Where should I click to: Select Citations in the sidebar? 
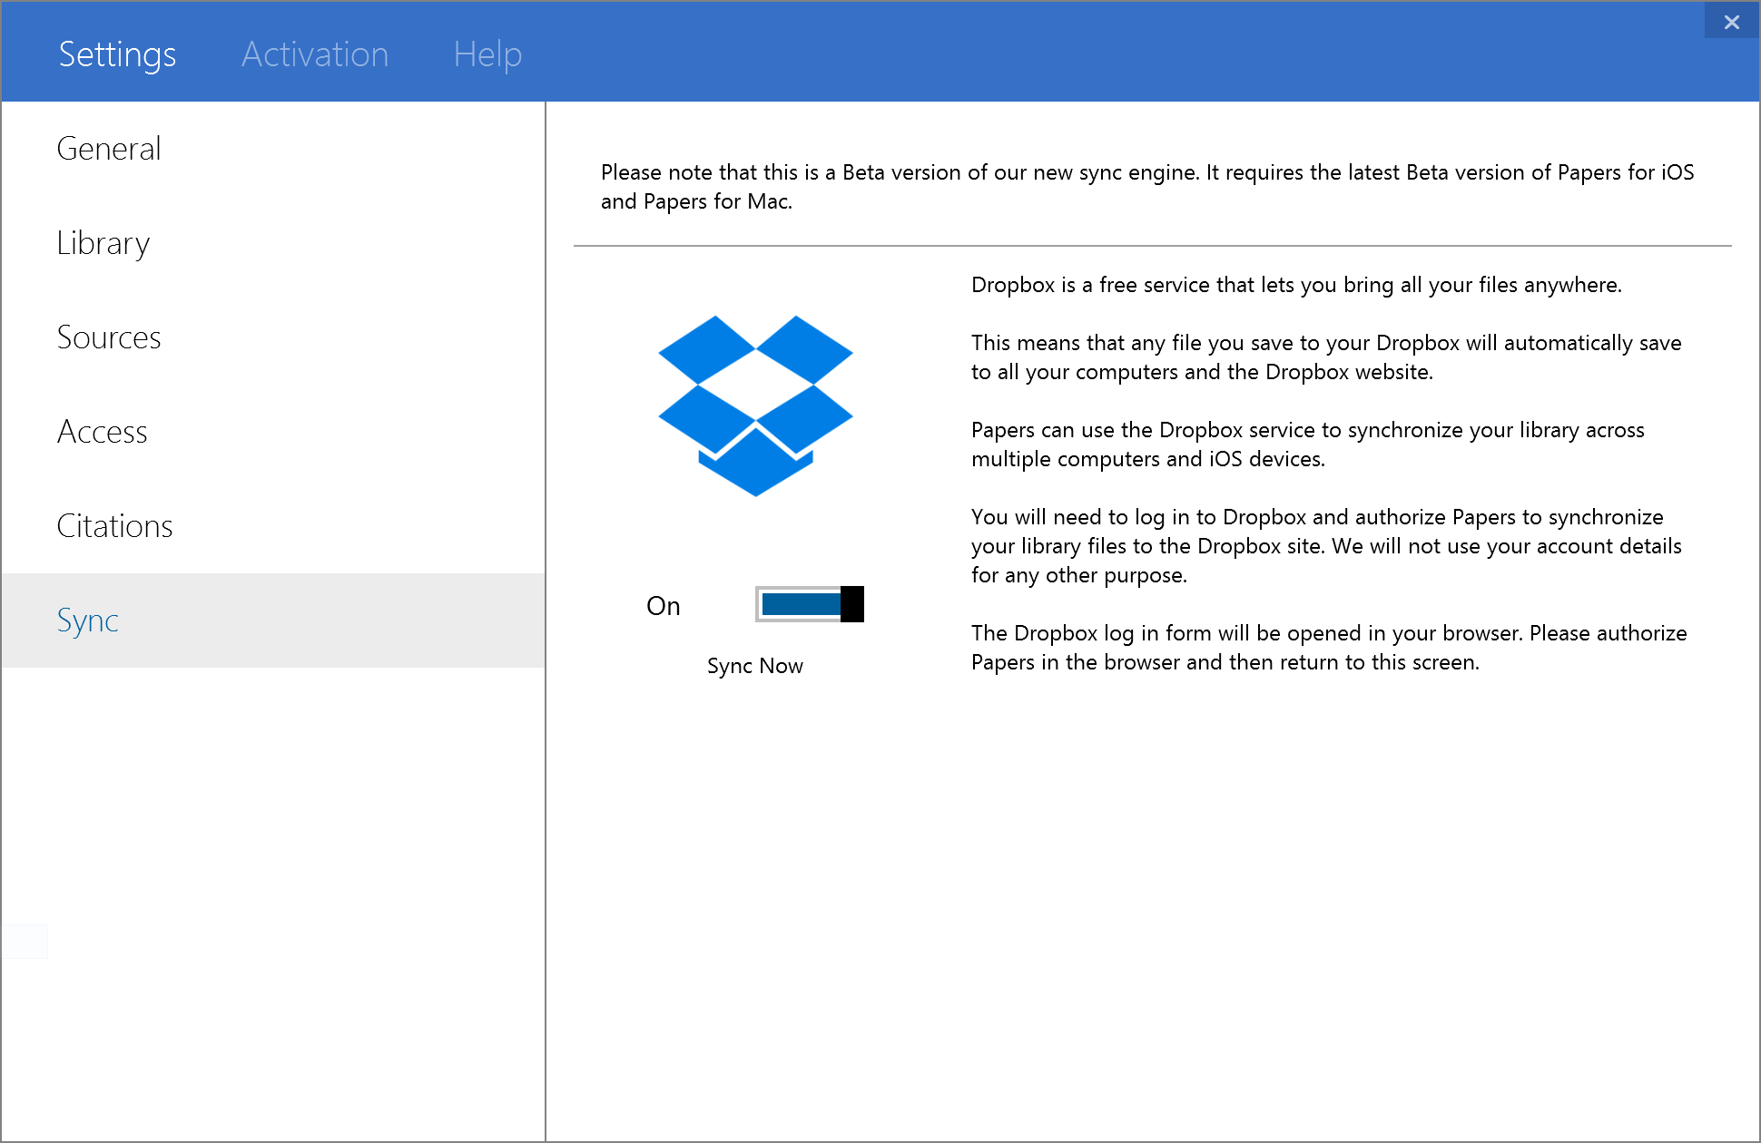coord(114,526)
